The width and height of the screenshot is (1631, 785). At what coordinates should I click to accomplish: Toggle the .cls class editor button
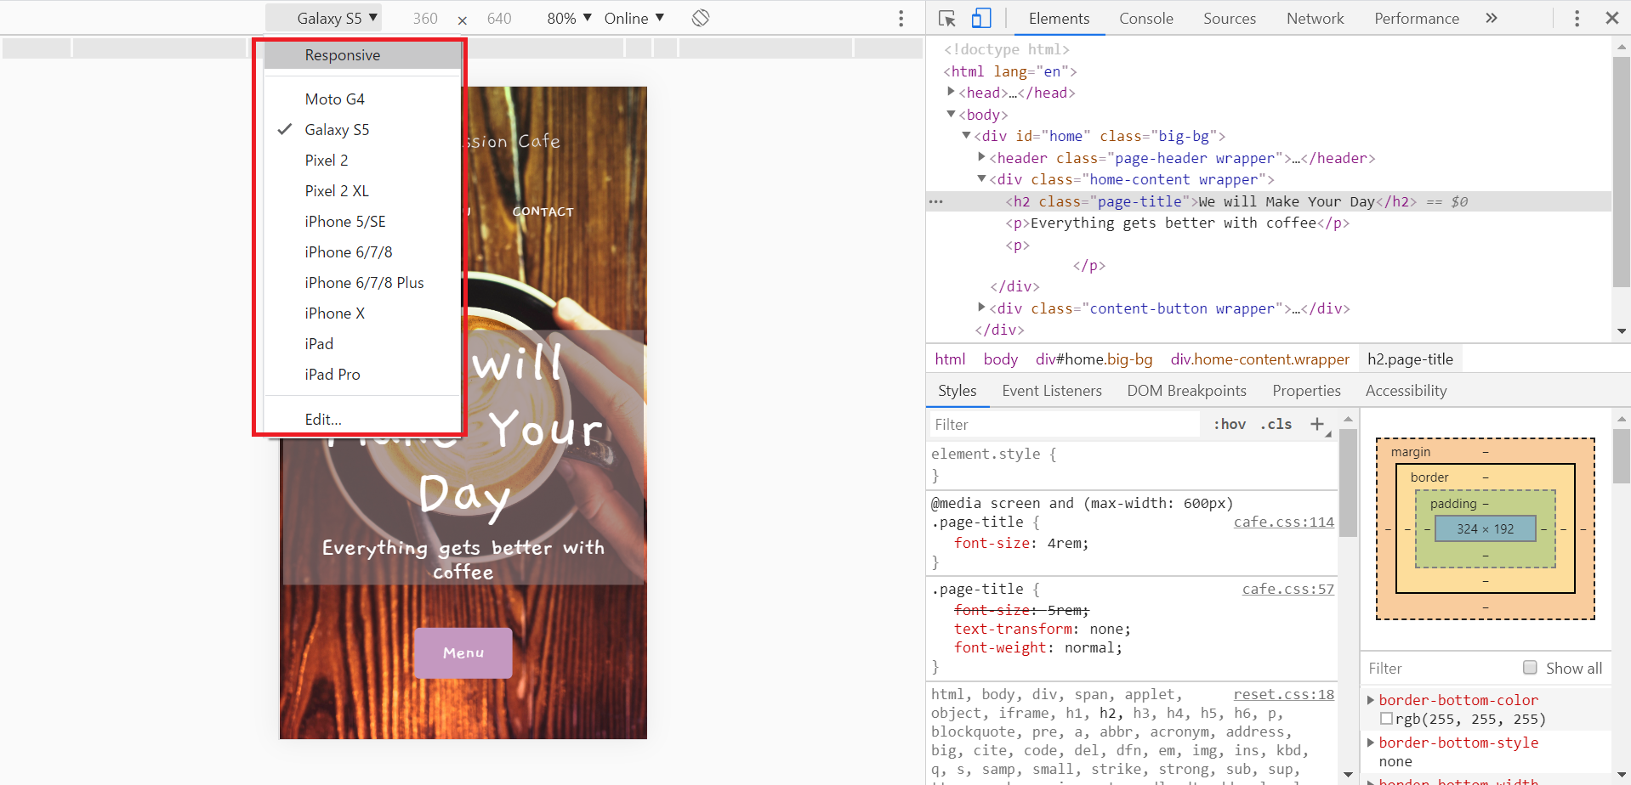click(x=1276, y=424)
